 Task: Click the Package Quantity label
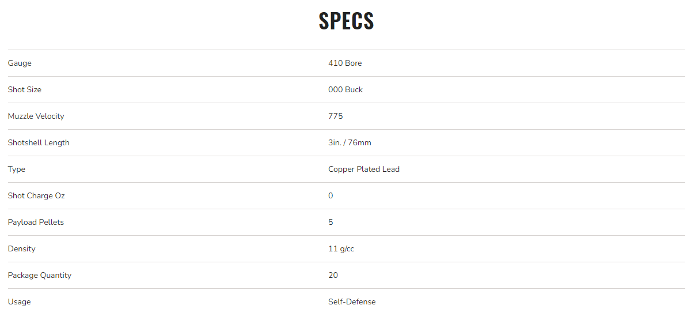tap(40, 276)
